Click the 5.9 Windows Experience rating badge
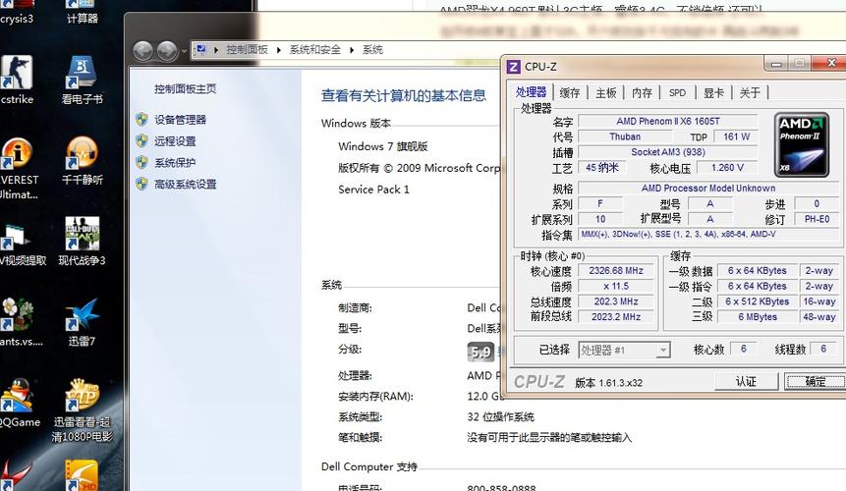The image size is (846, 491). [480, 352]
